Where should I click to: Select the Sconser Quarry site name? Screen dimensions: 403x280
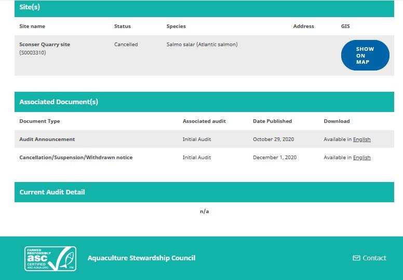[x=45, y=45]
